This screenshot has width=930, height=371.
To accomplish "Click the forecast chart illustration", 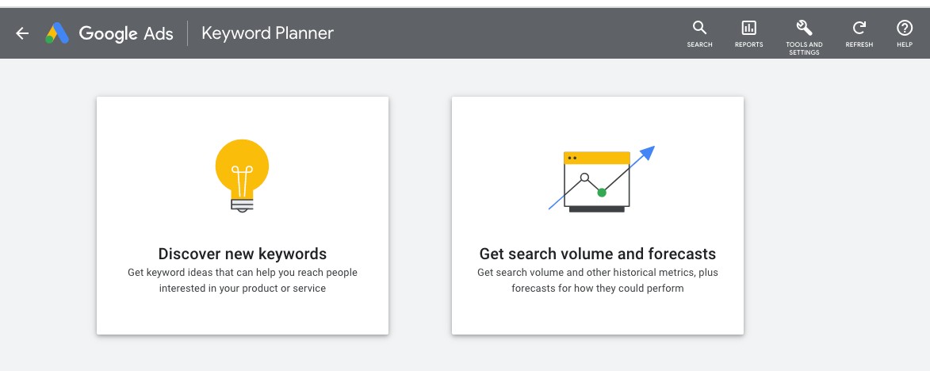I will (x=599, y=179).
